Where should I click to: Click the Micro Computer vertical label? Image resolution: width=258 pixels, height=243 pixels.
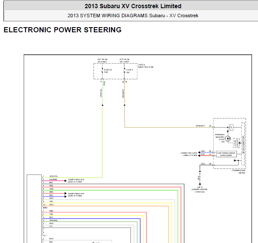click(243, 145)
